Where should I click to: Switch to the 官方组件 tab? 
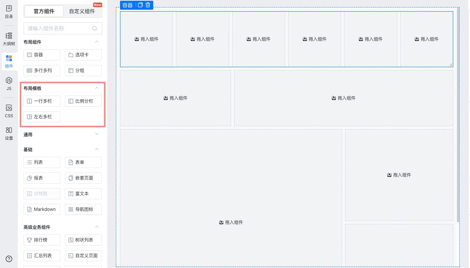(44, 11)
